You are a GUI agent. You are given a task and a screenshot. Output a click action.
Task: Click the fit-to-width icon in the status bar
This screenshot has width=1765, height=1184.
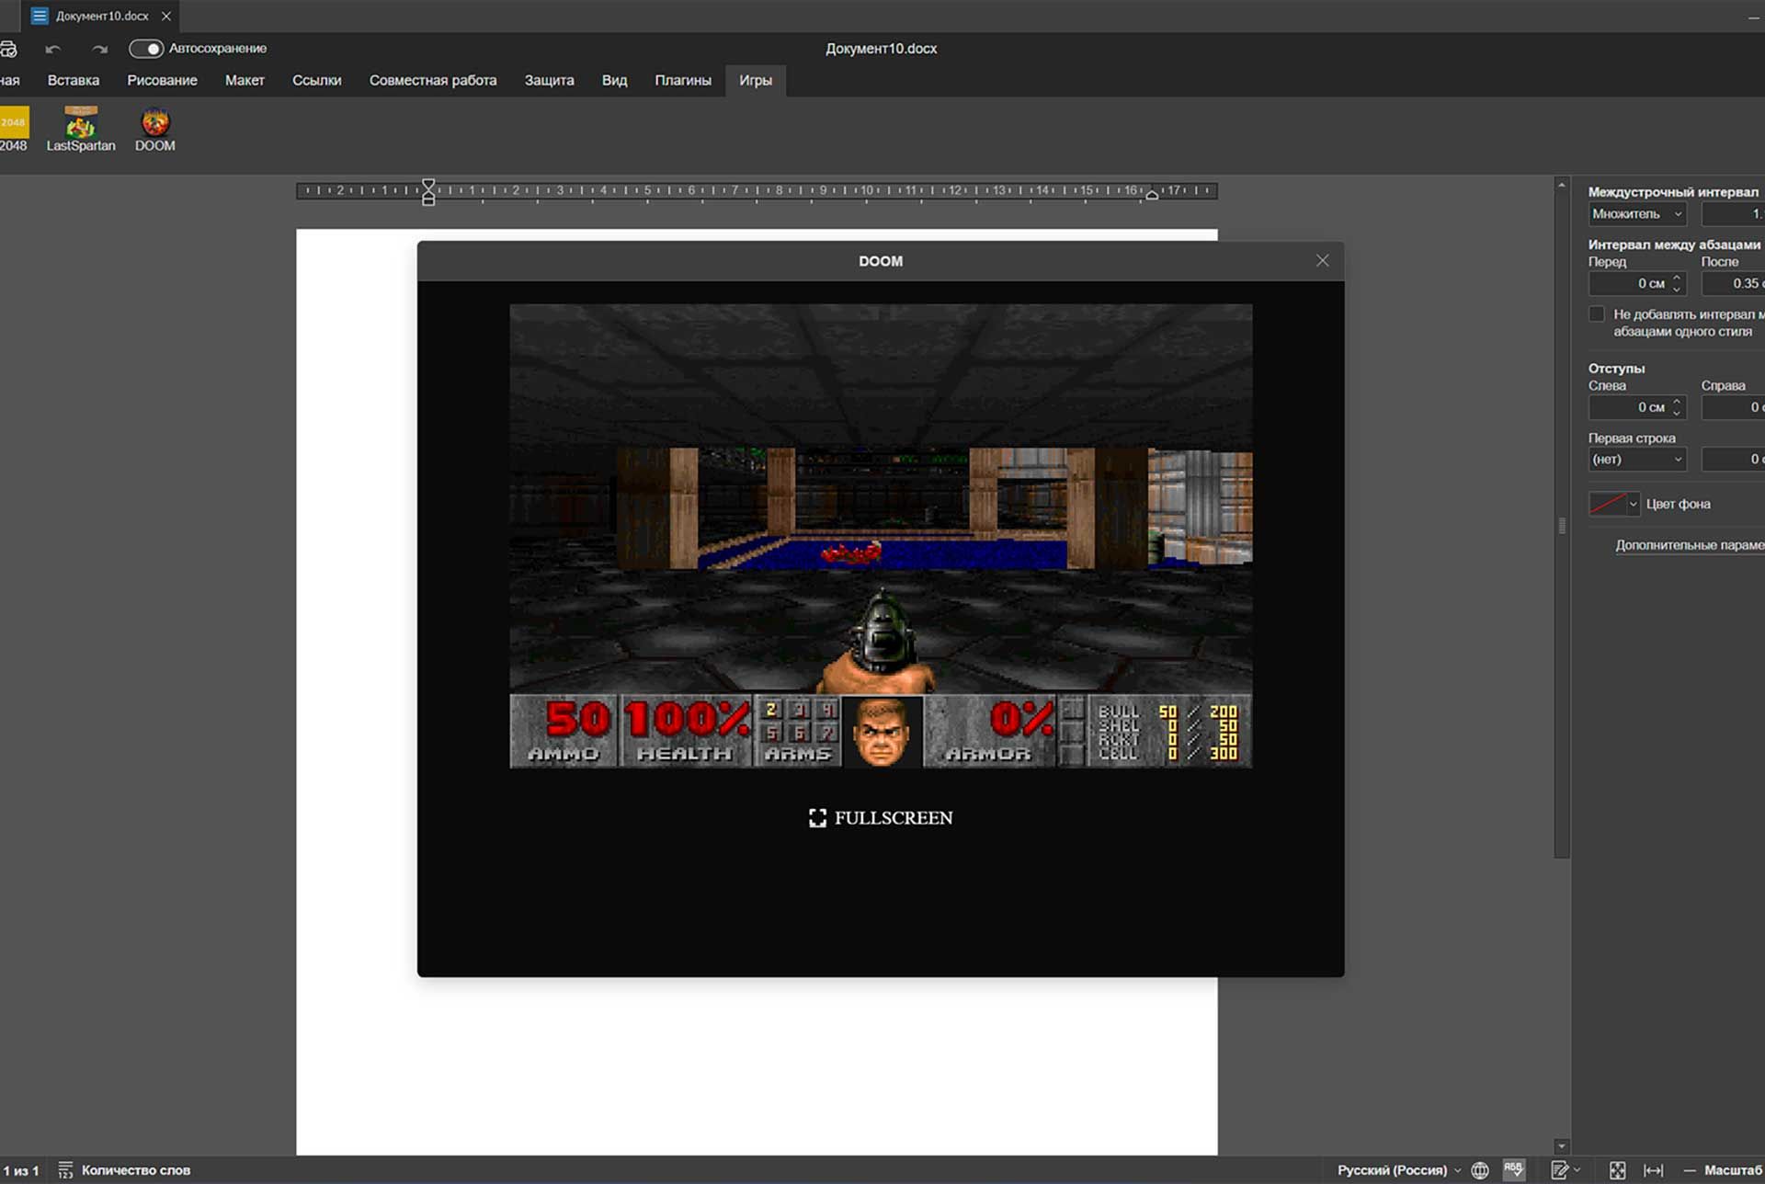click(x=1654, y=1170)
